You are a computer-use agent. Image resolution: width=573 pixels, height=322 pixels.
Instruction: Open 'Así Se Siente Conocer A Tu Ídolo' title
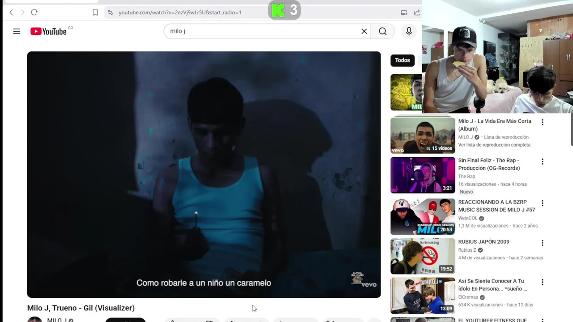[x=492, y=285]
